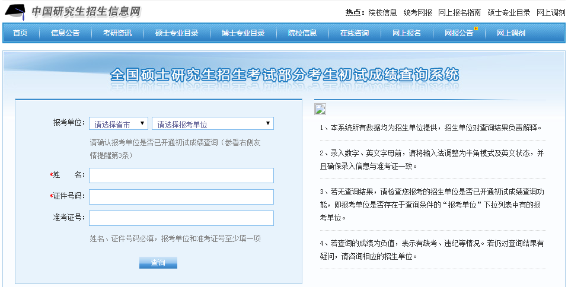568x287 pixels.
Task: Click the 网上调剂 hot topic link
Action: pyautogui.click(x=551, y=12)
